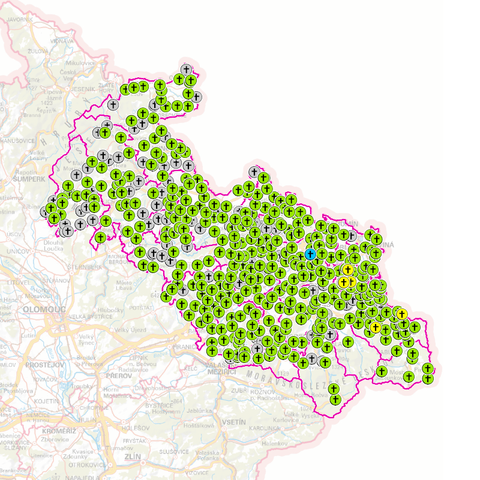480x480 pixels.
Task: Click the blue cross marker
Action: 310,254
